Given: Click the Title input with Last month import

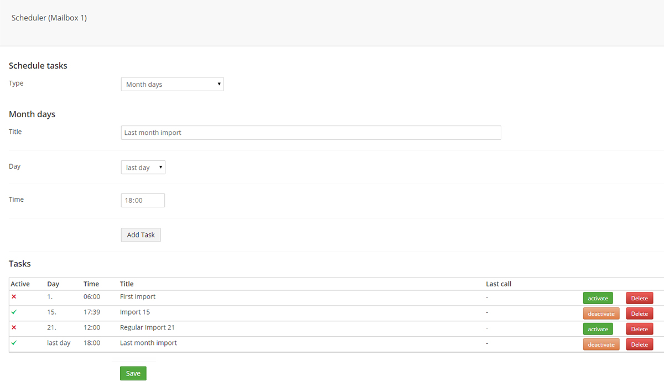Looking at the screenshot, I should coord(311,133).
